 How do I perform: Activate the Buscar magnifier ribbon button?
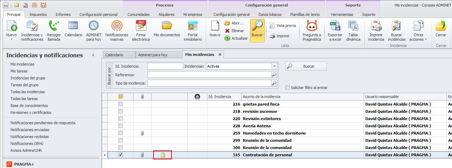pos(257,31)
